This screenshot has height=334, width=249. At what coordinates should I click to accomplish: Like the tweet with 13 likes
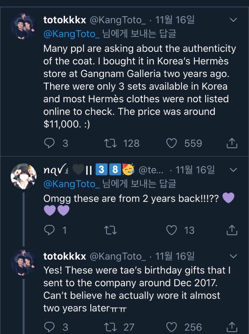coord(171,230)
